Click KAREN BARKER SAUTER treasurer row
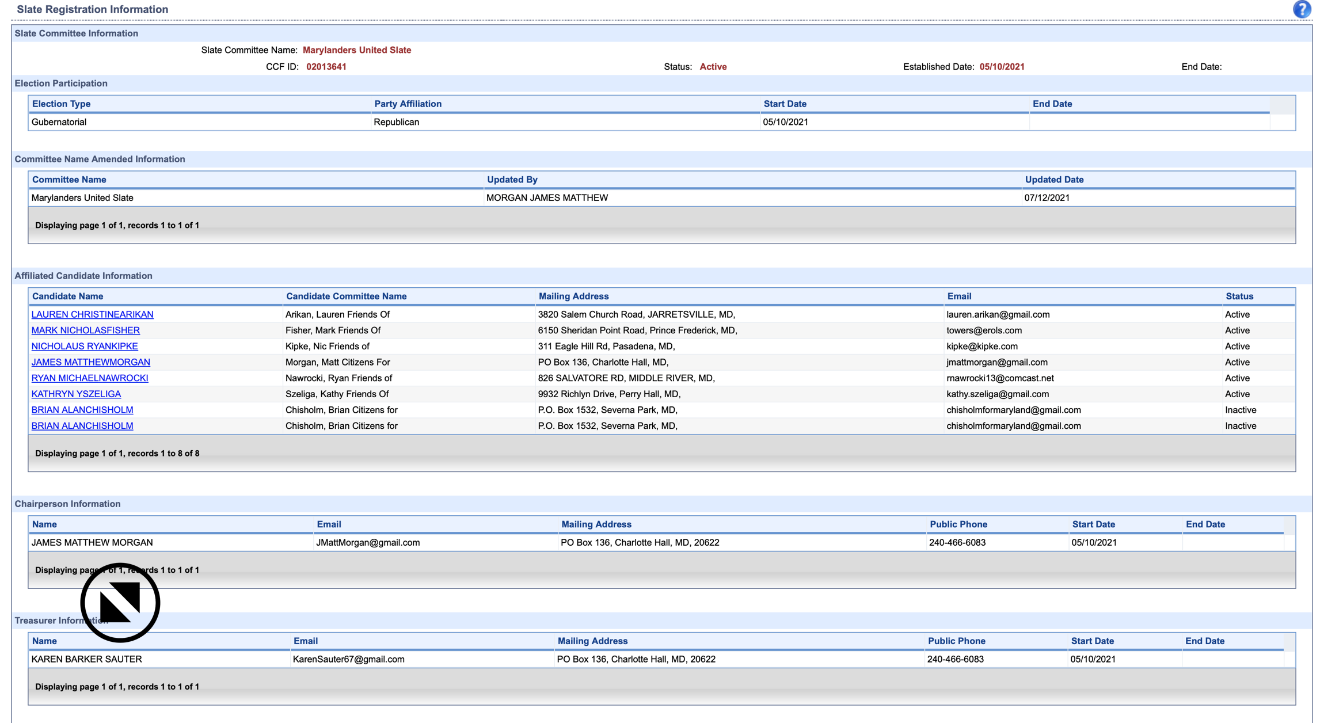This screenshot has width=1324, height=723. [86, 659]
